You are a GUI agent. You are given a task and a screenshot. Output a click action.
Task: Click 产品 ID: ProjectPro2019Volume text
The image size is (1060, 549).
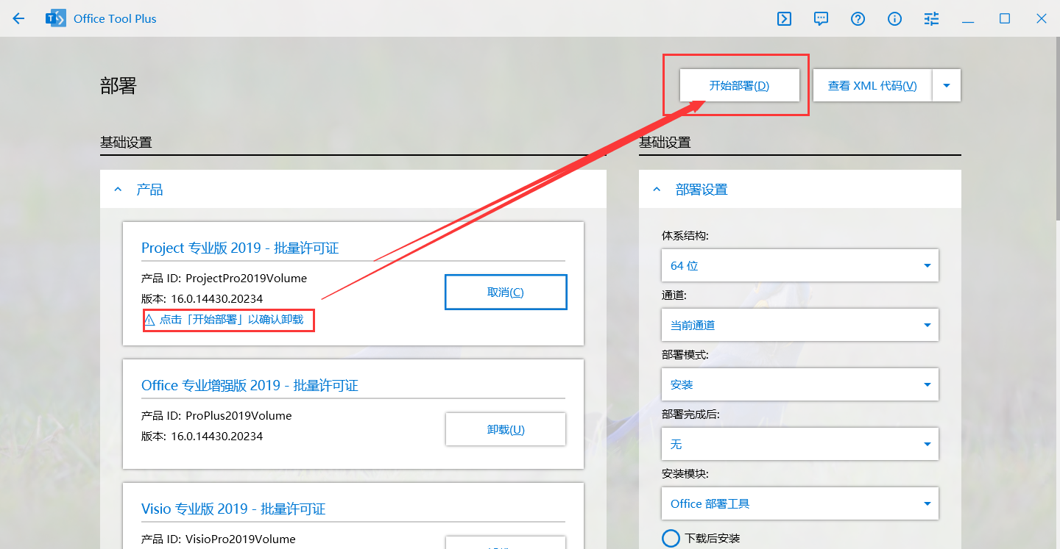click(x=224, y=279)
